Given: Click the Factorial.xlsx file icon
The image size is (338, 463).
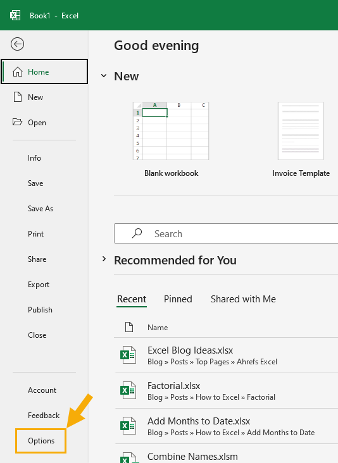Looking at the screenshot, I should tap(128, 390).
